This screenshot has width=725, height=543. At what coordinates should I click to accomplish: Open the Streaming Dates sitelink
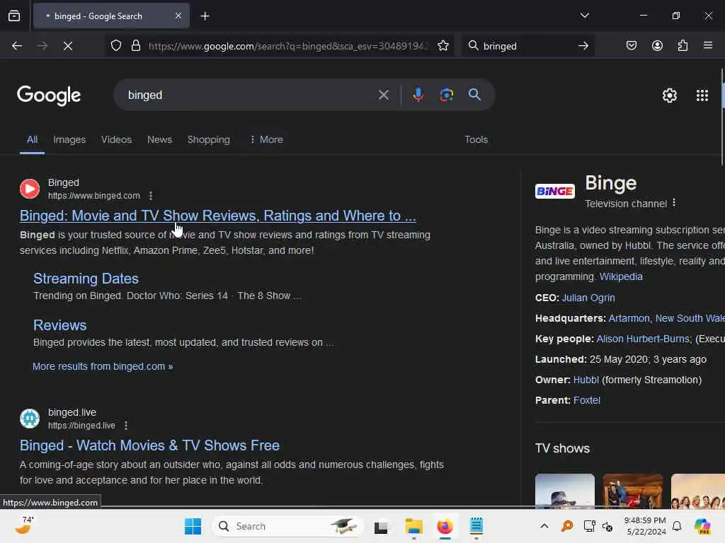86,279
